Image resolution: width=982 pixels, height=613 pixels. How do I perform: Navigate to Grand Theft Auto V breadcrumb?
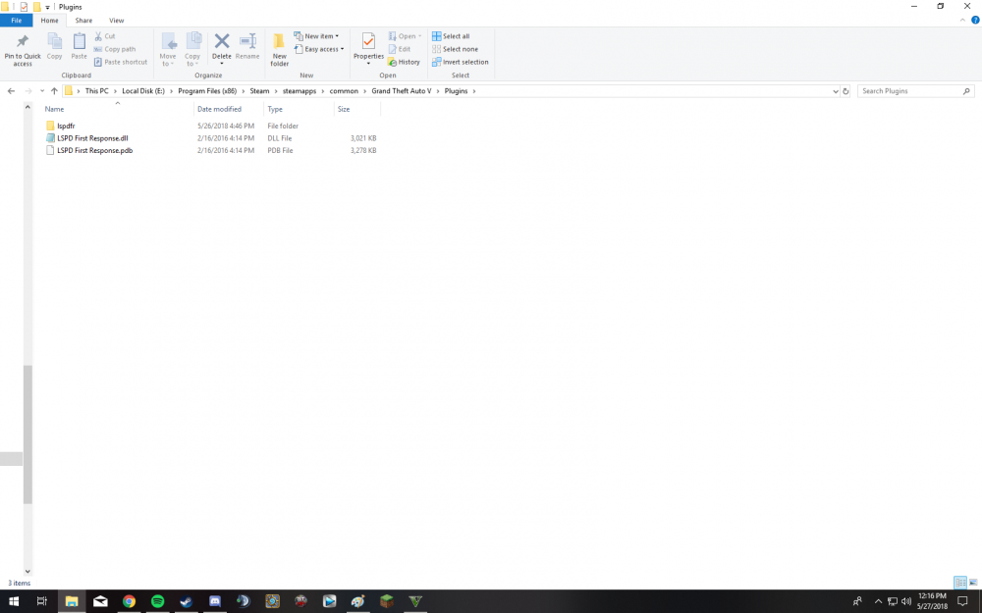coord(402,91)
